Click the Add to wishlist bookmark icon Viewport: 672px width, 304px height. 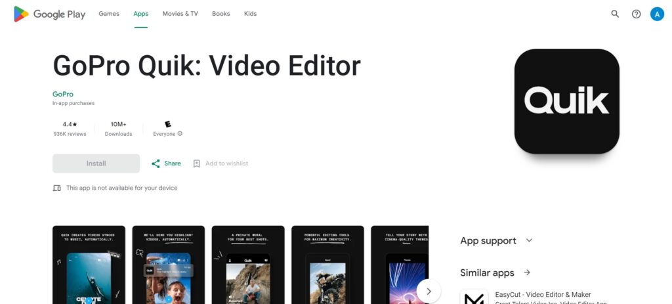(197, 163)
